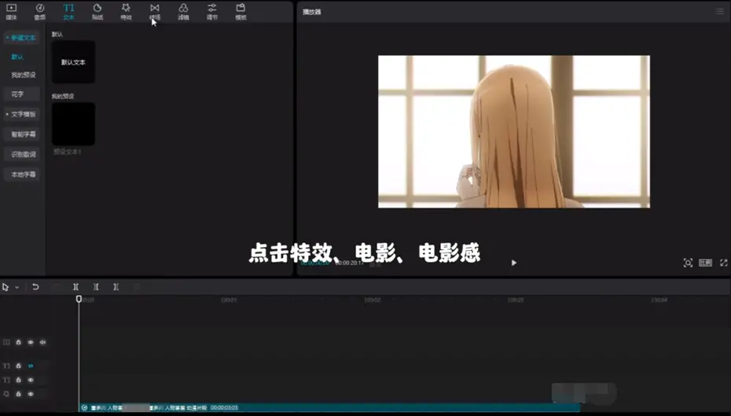Select 默认 in the text sidebar
731x416 pixels.
click(17, 57)
